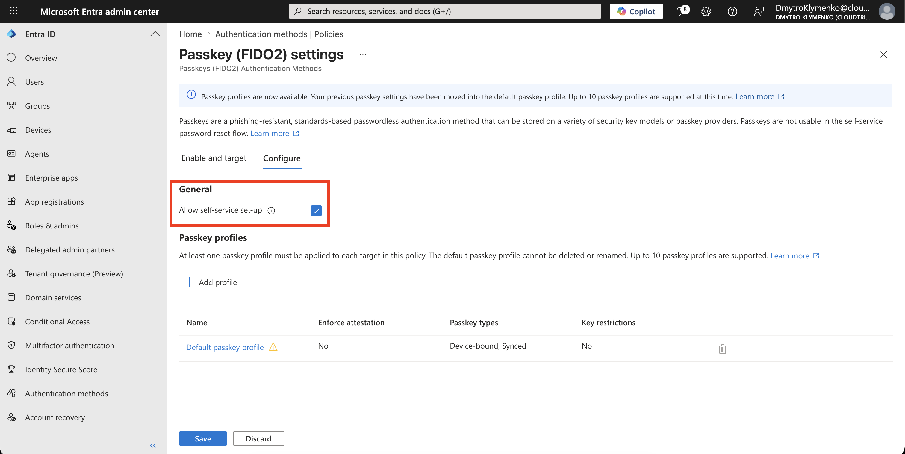The width and height of the screenshot is (905, 454).
Task: Open the Default passkey profile link
Action: pyautogui.click(x=225, y=347)
